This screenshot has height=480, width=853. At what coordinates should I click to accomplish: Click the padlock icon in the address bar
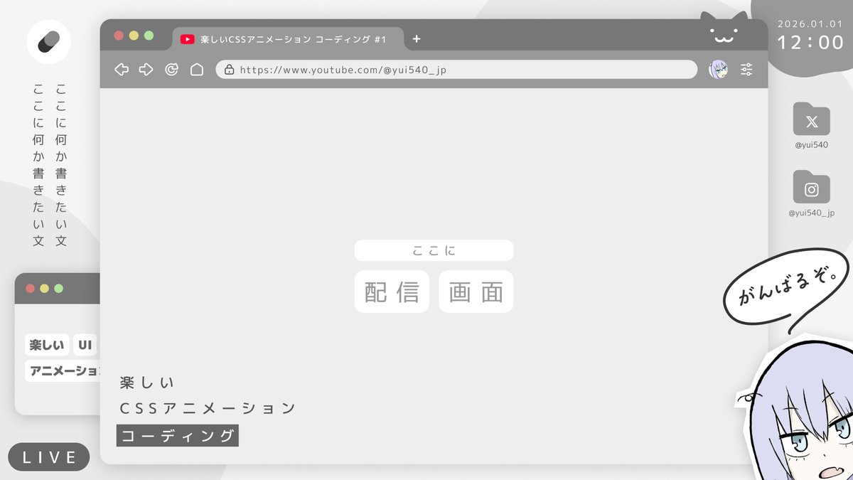click(229, 69)
